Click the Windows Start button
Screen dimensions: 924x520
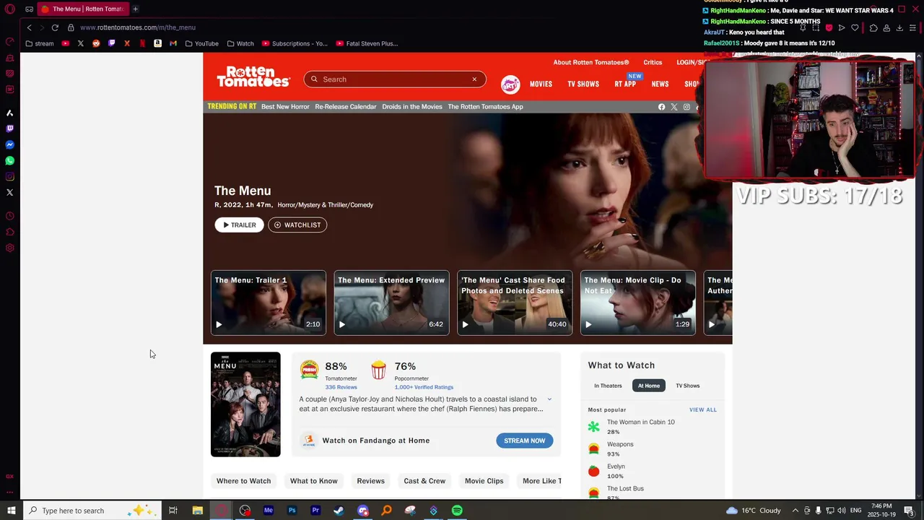click(11, 511)
